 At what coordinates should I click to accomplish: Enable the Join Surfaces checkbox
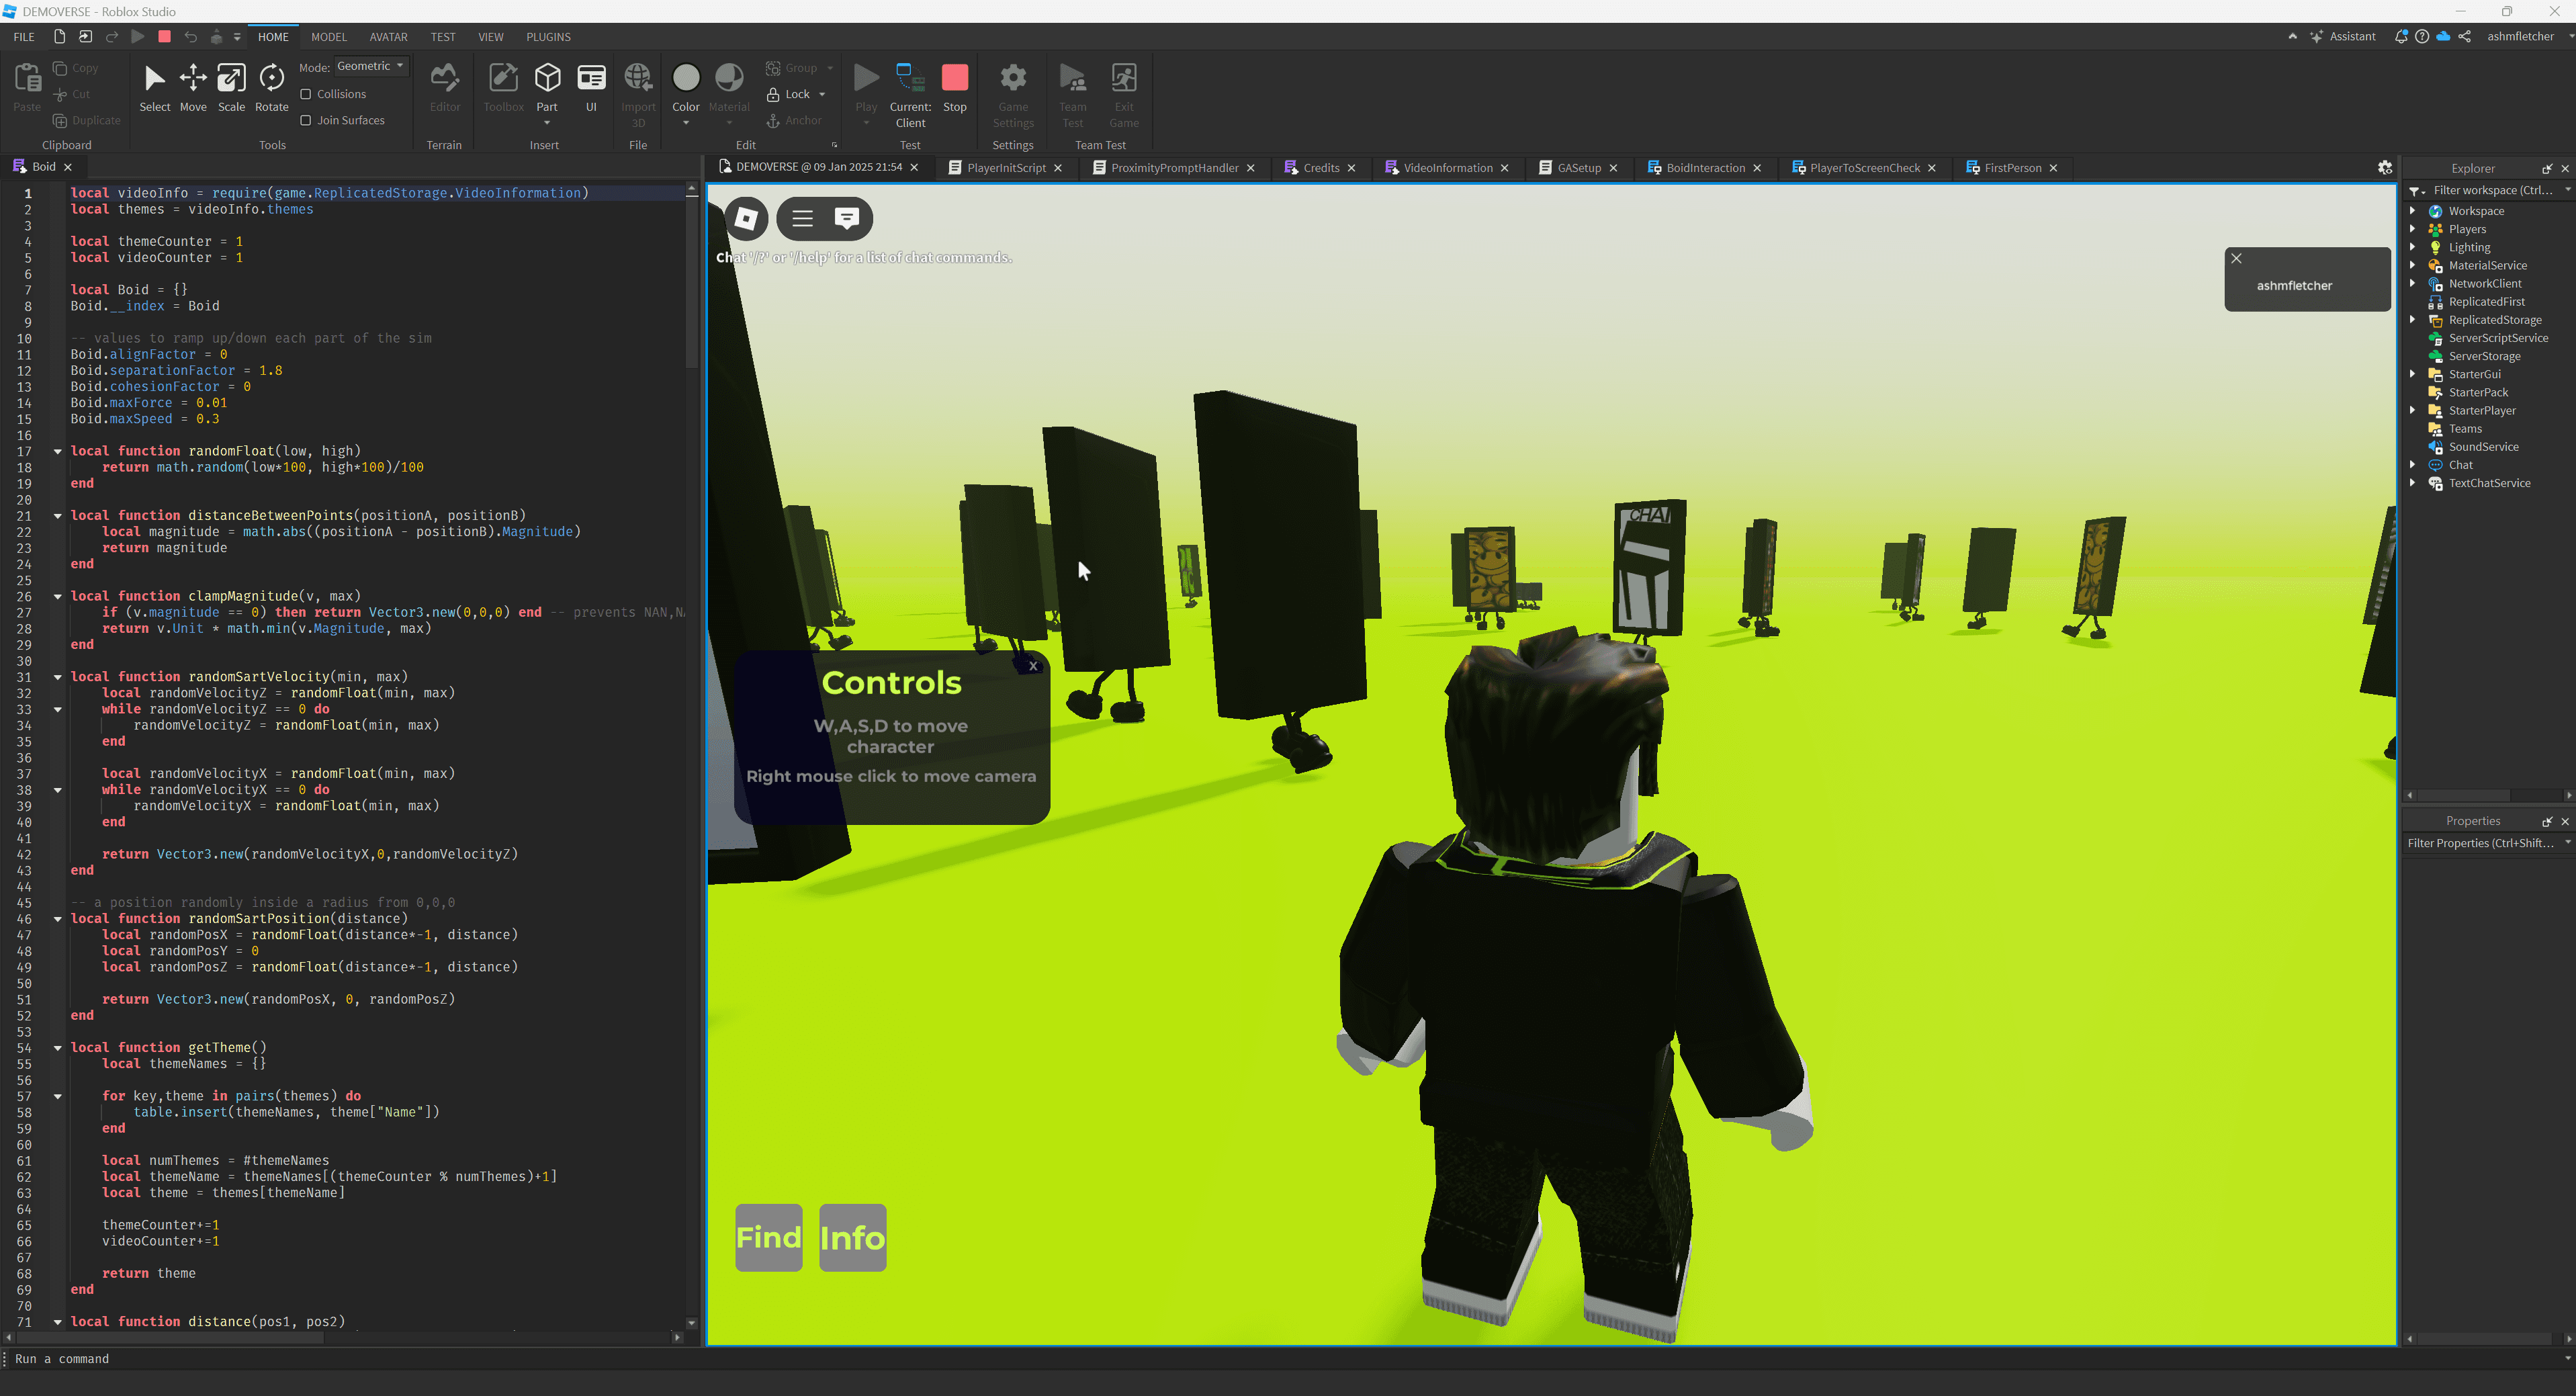[x=306, y=120]
